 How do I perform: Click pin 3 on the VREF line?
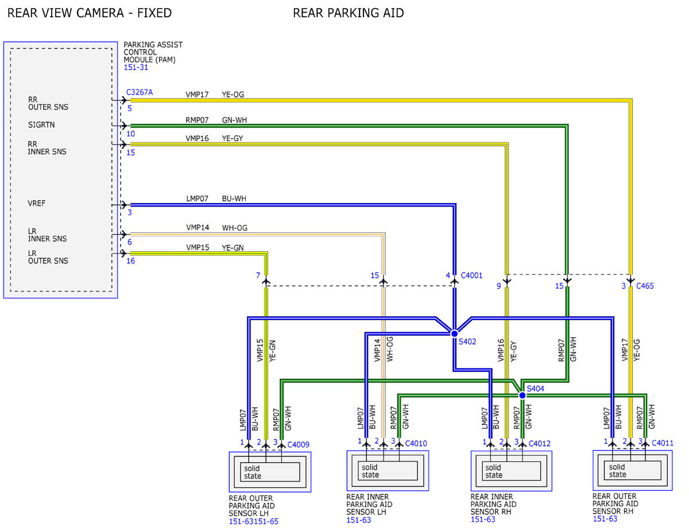130,213
